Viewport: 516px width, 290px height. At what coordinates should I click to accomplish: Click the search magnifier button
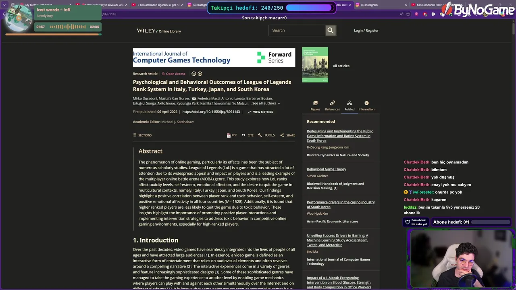331,30
